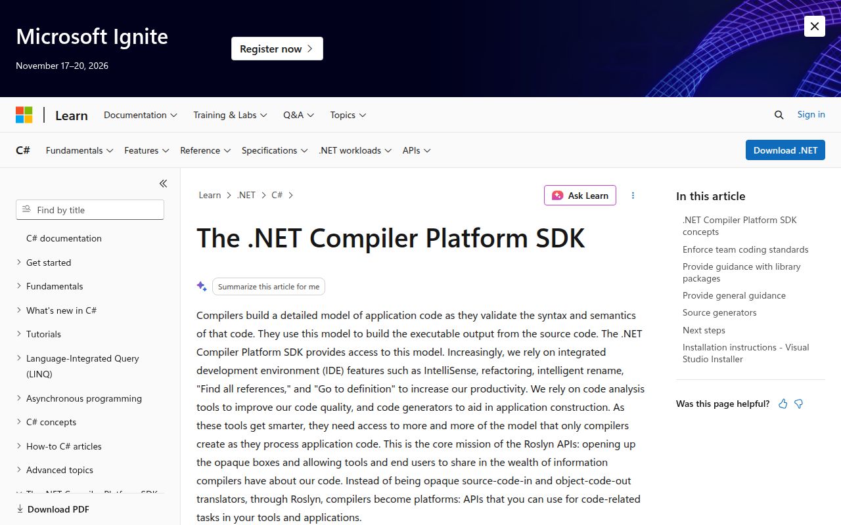Click Summarize this article for me
841x525 pixels.
[x=269, y=287]
